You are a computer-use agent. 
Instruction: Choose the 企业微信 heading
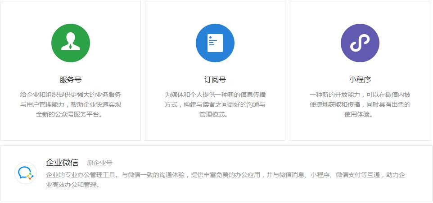point(62,162)
